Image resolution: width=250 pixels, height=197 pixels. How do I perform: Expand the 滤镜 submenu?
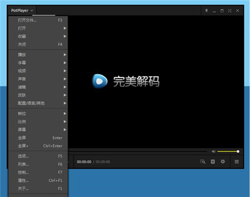click(38, 87)
